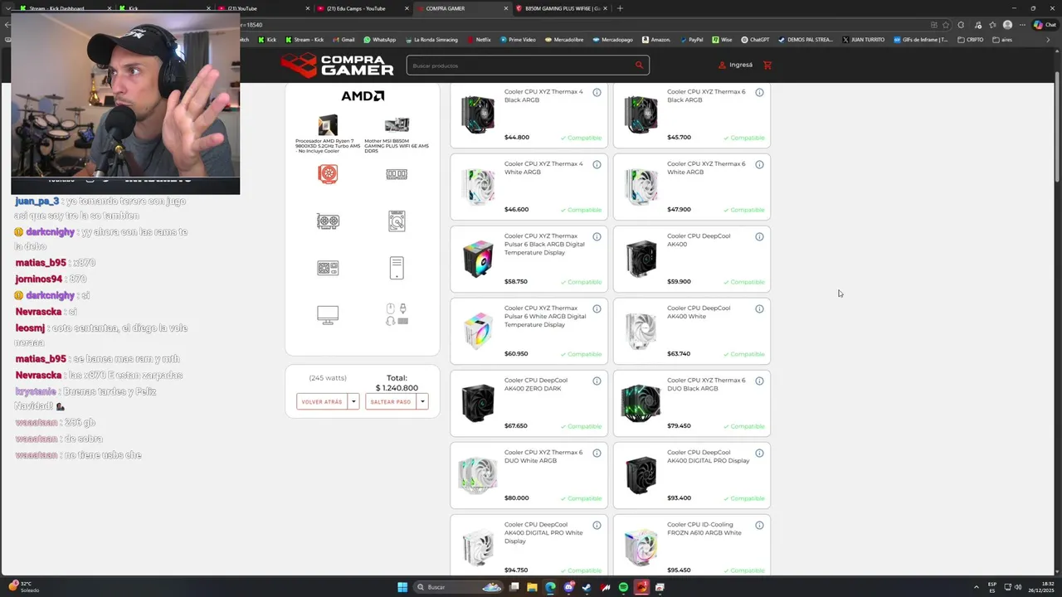Click the $79.450 price text
The width and height of the screenshot is (1062, 597).
click(x=679, y=426)
